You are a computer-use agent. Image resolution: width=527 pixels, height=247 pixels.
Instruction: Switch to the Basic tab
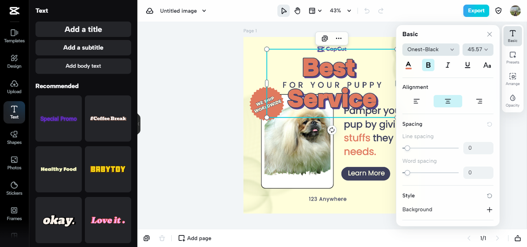[513, 36]
